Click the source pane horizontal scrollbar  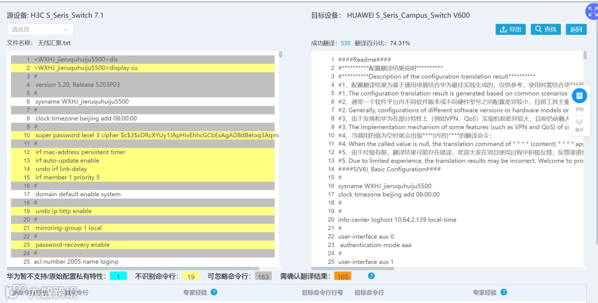coord(133,269)
